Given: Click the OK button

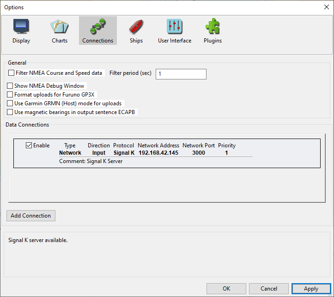Looking at the screenshot, I should [x=226, y=289].
